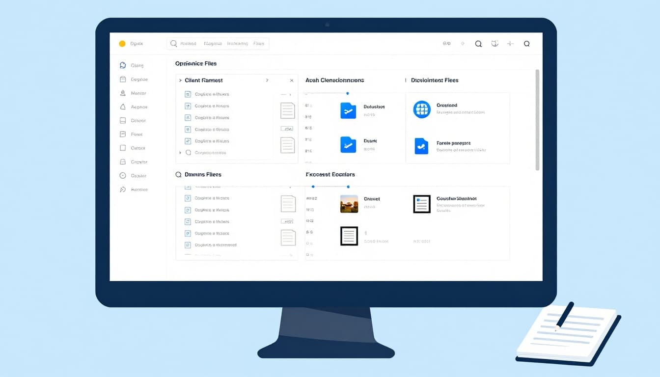Select the blue checkmark document under Dicioiment Files
660x377 pixels.
click(421, 146)
